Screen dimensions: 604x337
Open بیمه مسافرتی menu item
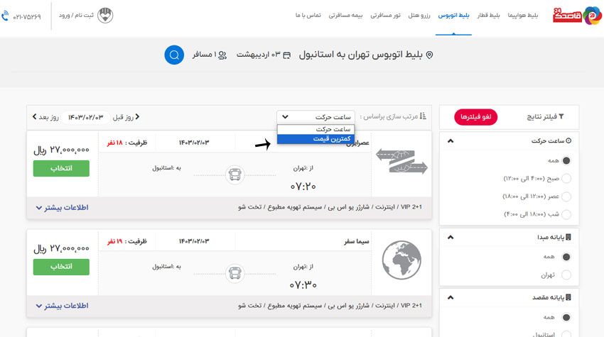[x=345, y=16]
